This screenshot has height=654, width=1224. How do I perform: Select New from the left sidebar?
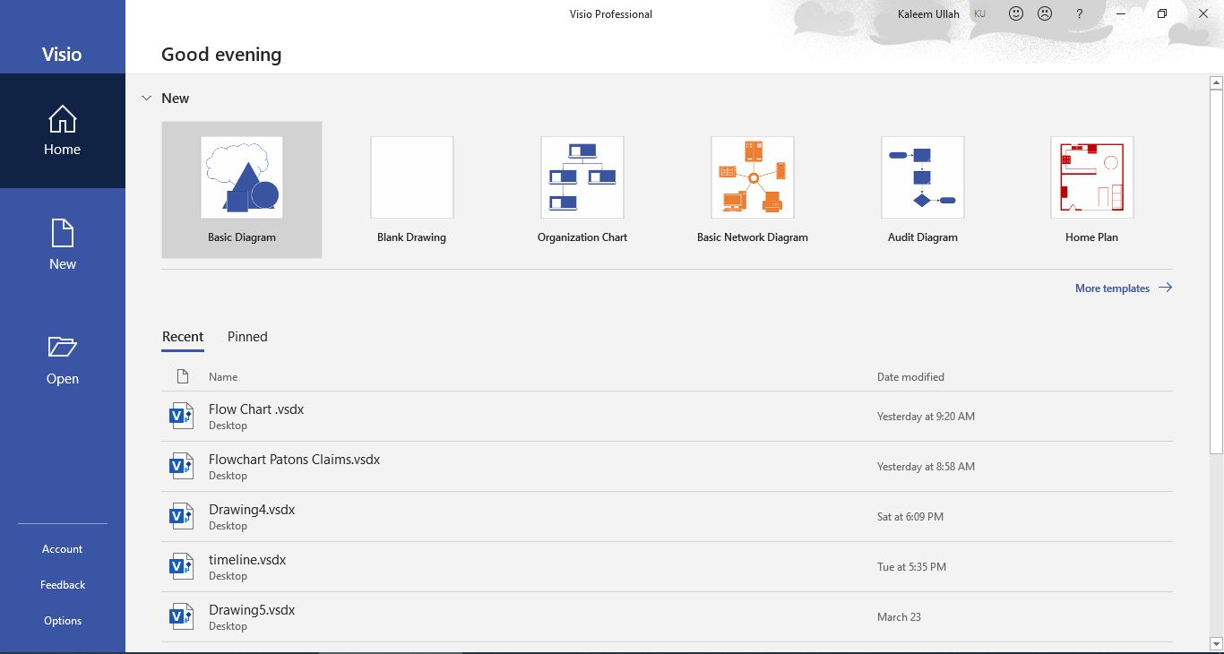[x=62, y=245]
